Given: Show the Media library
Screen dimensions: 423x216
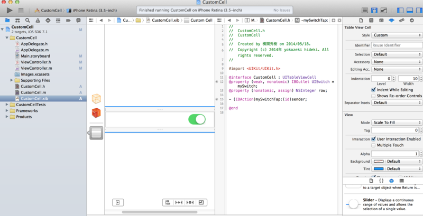Looking at the screenshot, I should pyautogui.click(x=401, y=181).
